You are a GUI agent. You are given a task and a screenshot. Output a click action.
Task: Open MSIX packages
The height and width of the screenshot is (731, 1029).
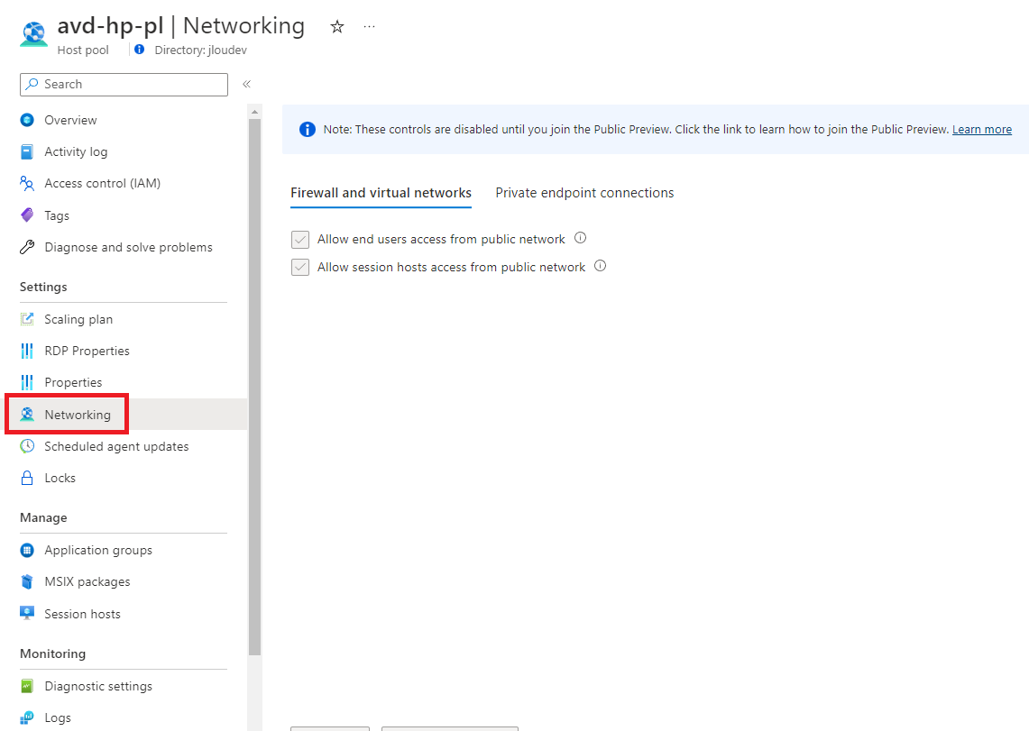click(87, 581)
